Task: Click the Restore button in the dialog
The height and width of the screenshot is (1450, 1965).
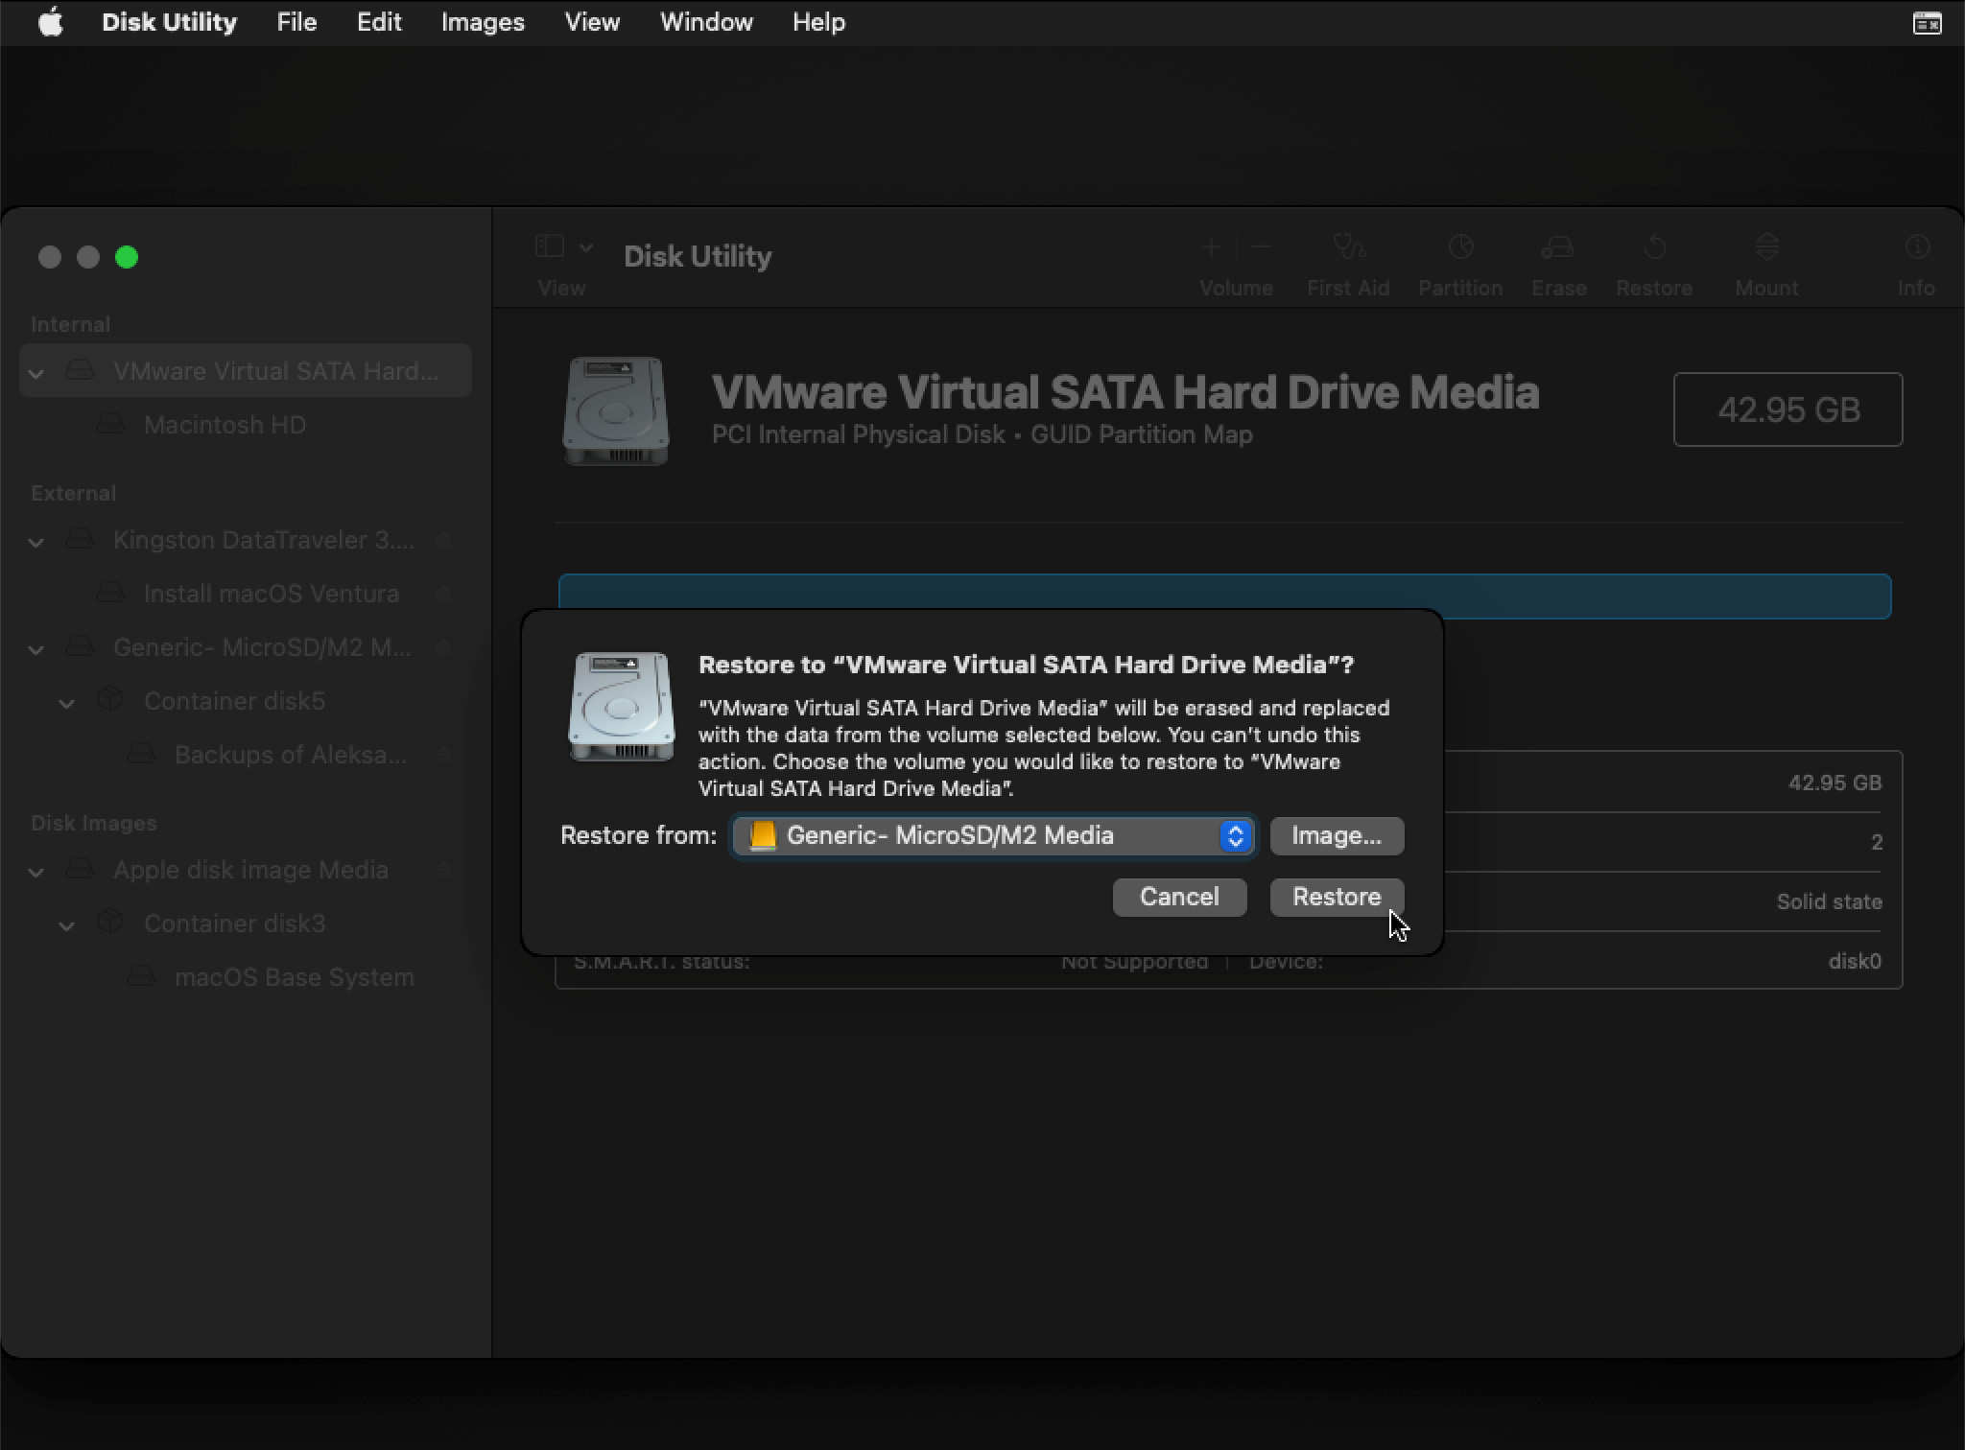Action: (x=1337, y=897)
